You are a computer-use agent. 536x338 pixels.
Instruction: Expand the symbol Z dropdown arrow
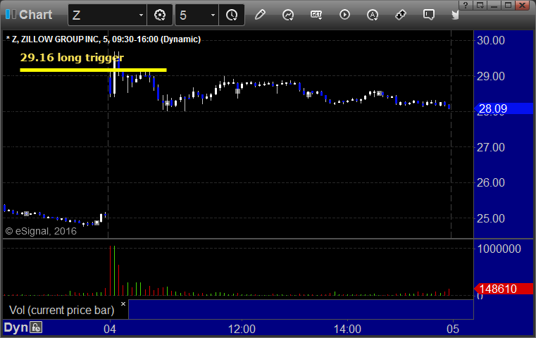141,15
